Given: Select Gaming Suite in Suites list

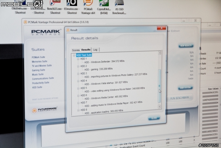Looking at the screenshot, I should point(38,70).
